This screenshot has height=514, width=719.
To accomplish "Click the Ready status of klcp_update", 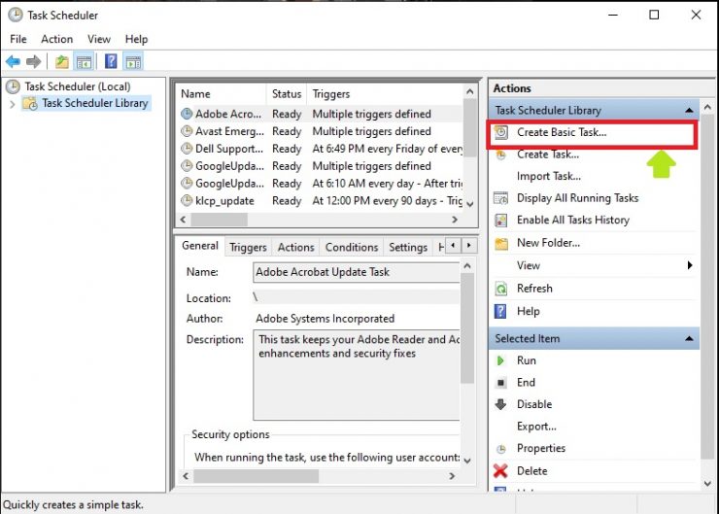I will [287, 201].
